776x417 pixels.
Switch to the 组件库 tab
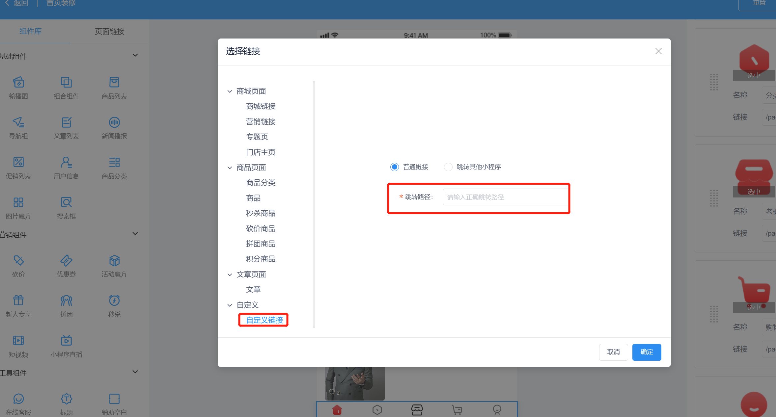pyautogui.click(x=31, y=31)
